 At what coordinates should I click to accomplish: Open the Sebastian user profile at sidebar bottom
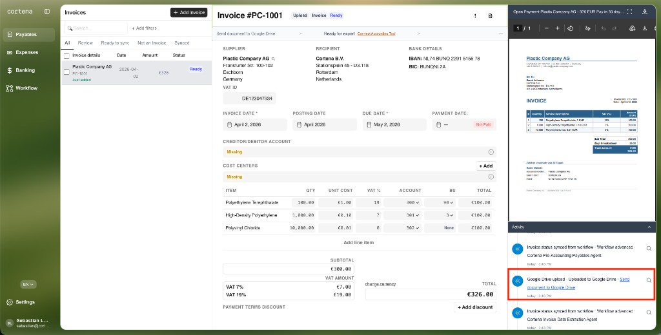coord(28,323)
